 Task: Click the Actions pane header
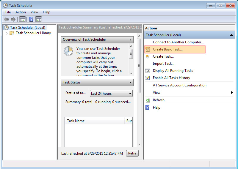point(189,28)
